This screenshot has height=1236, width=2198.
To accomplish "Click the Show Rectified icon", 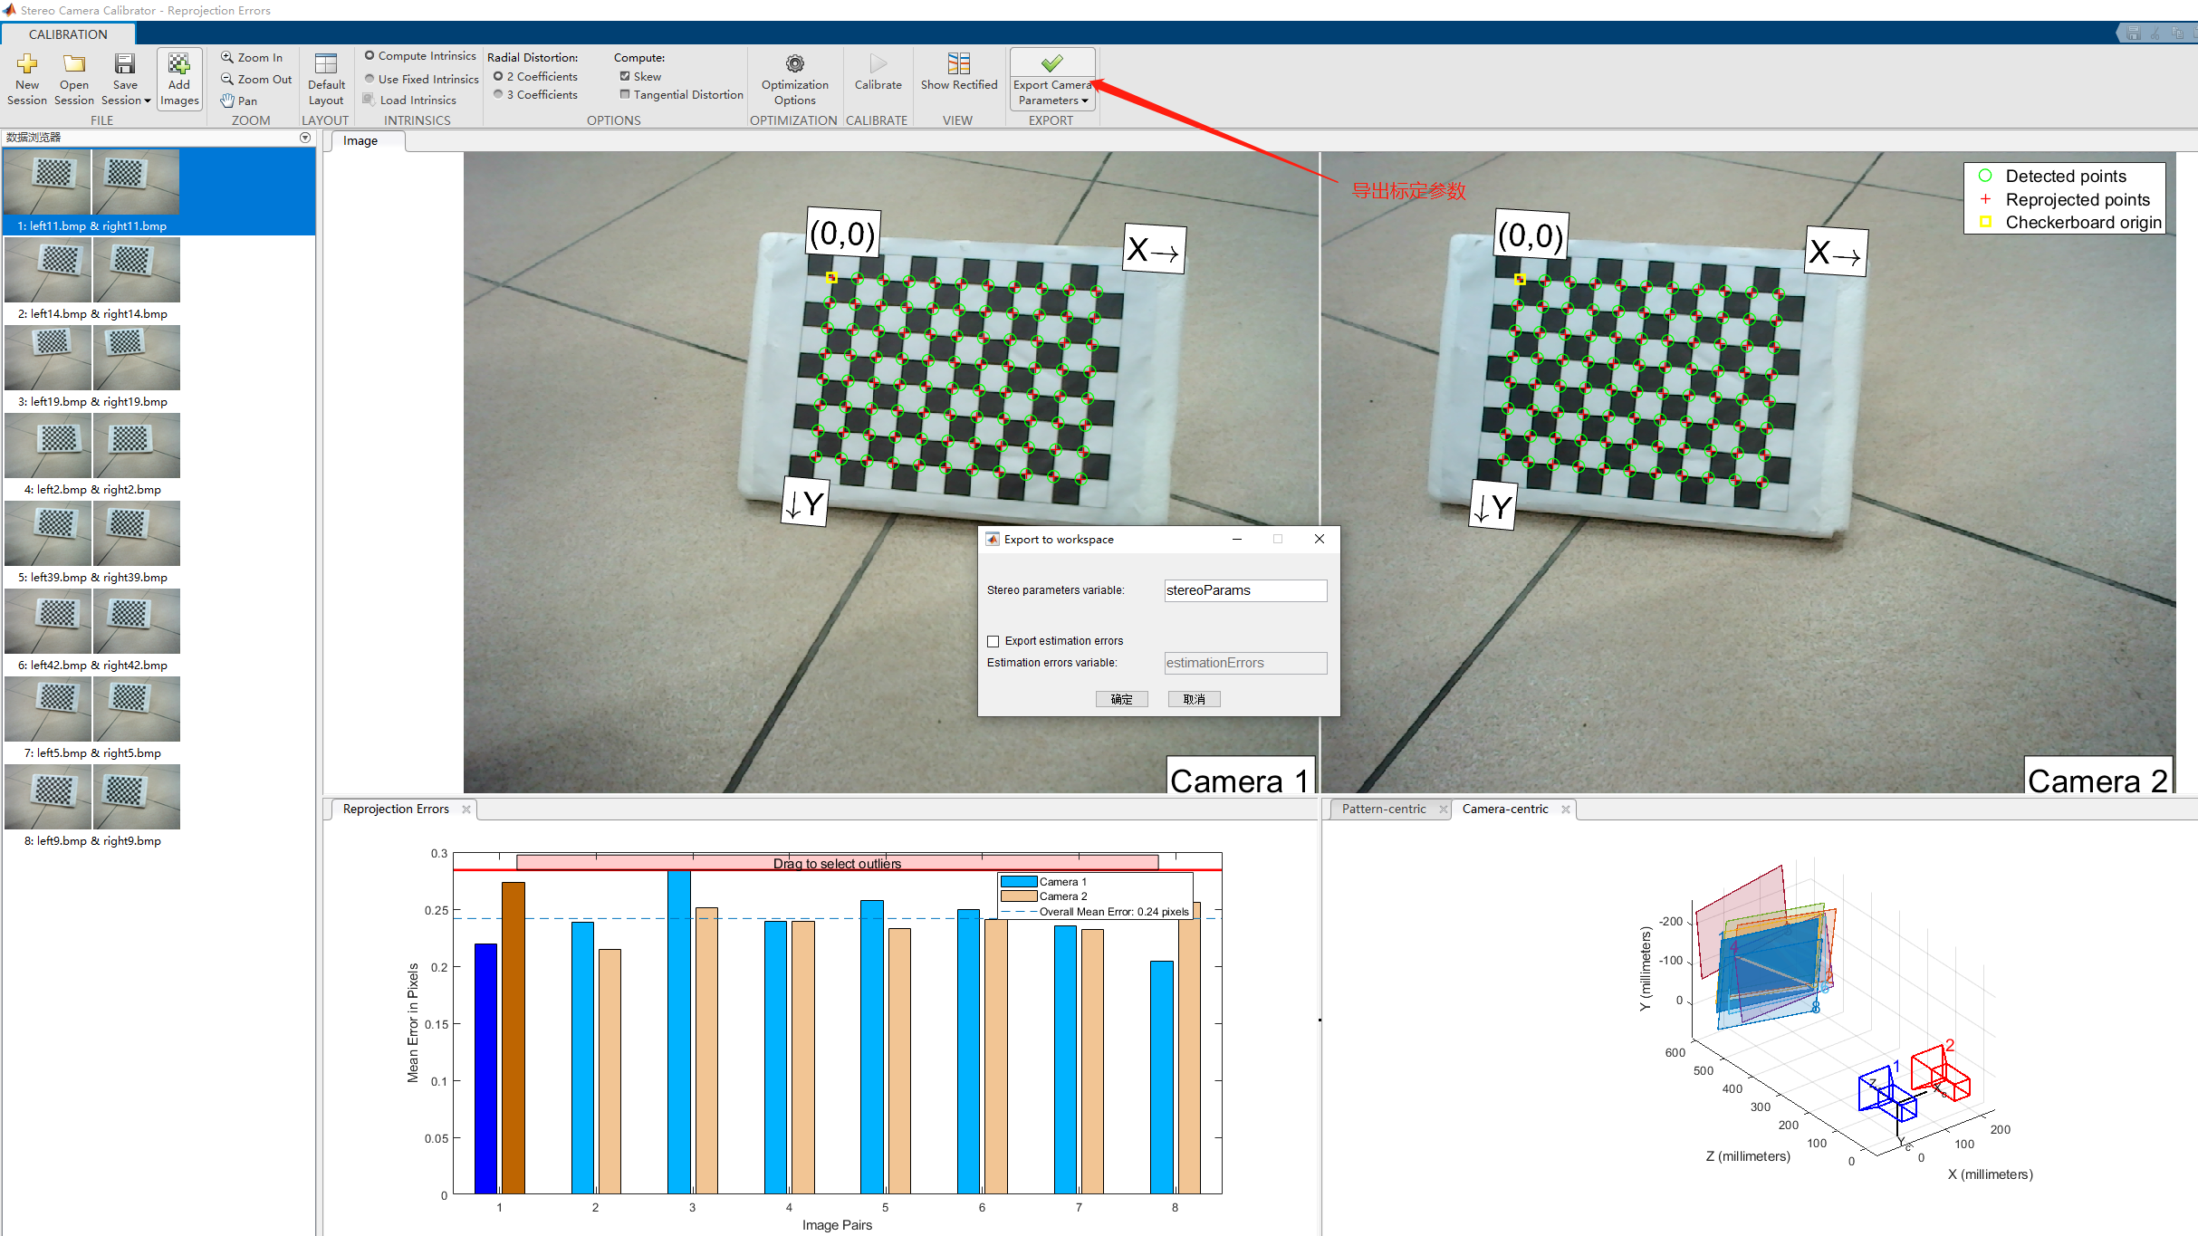I will (958, 64).
